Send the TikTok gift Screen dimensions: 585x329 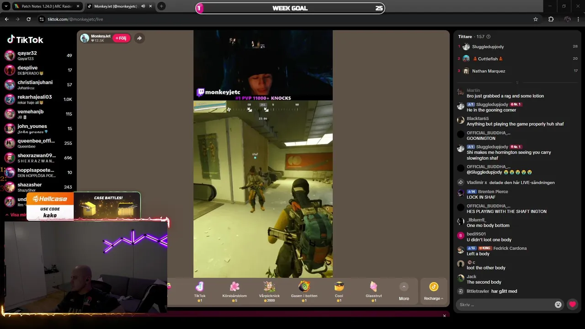(x=200, y=291)
